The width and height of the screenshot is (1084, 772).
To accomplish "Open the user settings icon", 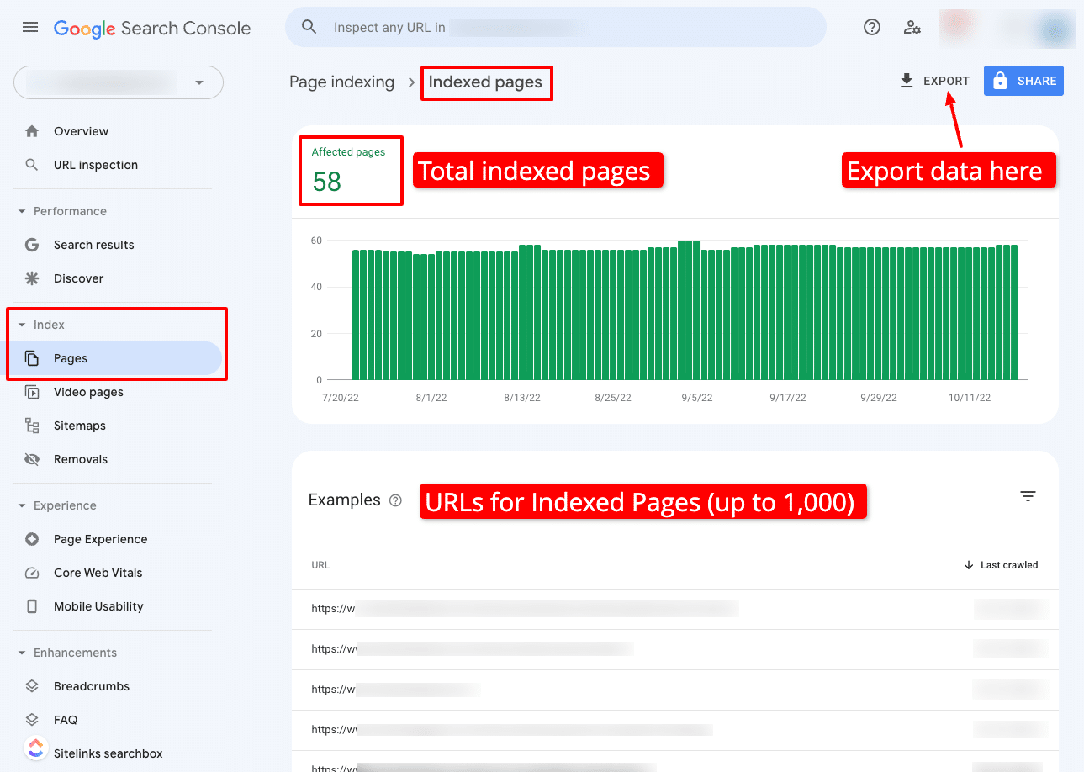I will (912, 28).
